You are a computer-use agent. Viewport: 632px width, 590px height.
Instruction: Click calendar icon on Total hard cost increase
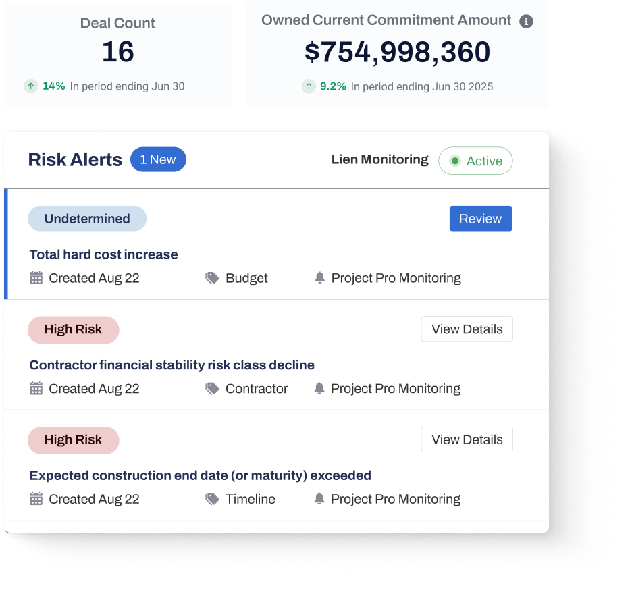[x=36, y=278]
